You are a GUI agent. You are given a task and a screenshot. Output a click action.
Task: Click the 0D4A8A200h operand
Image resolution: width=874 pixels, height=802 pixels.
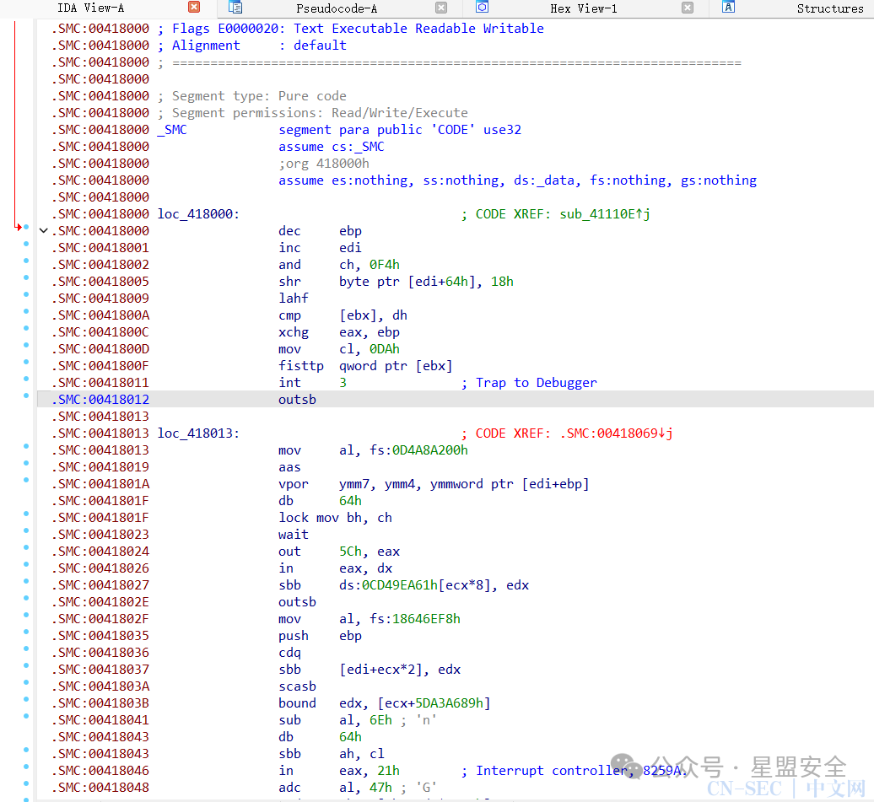point(429,449)
